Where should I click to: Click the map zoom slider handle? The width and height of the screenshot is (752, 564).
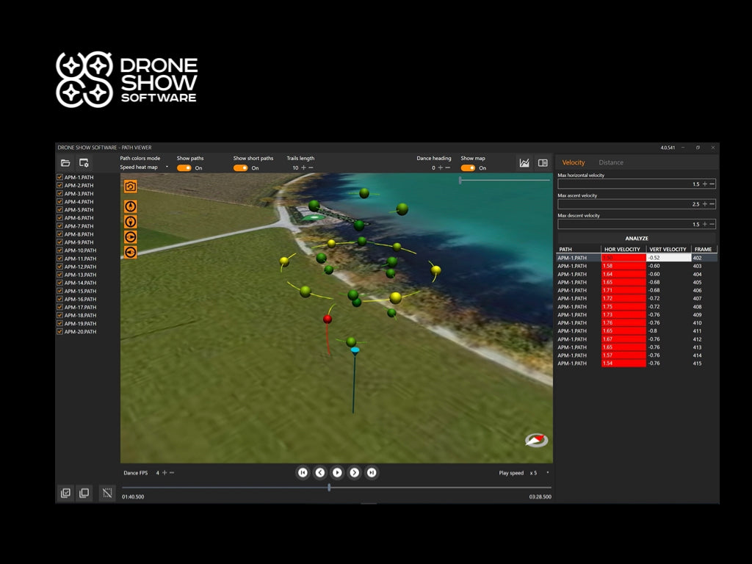pos(460,181)
